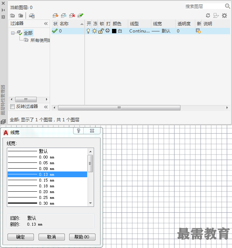This screenshot has height=248, width=232.
Task: Collapse the filter panel with double chevron
Action: (x=46, y=24)
